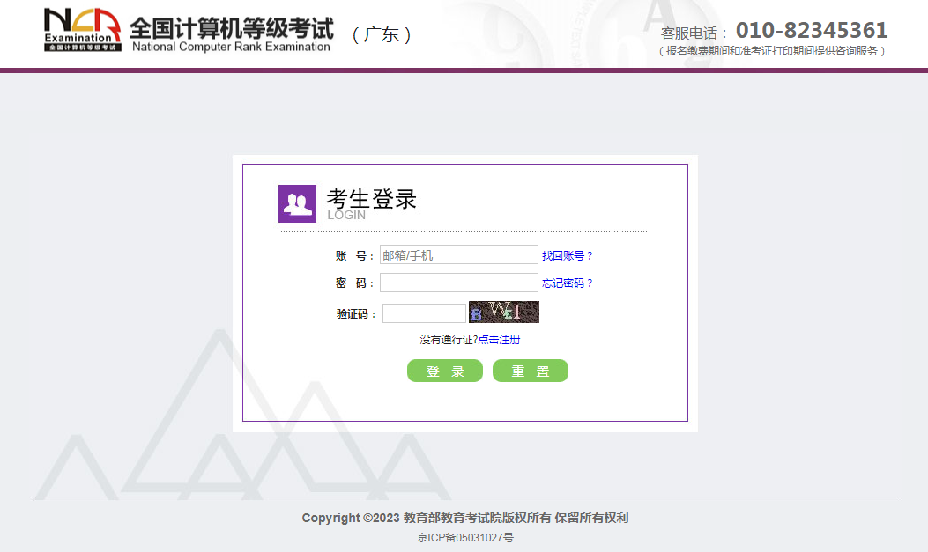
Task: Click the 验证码 verification code input field
Action: pos(424,313)
